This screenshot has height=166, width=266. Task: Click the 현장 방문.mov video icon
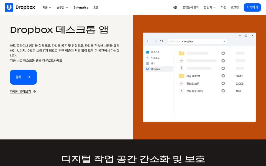tap(181, 91)
